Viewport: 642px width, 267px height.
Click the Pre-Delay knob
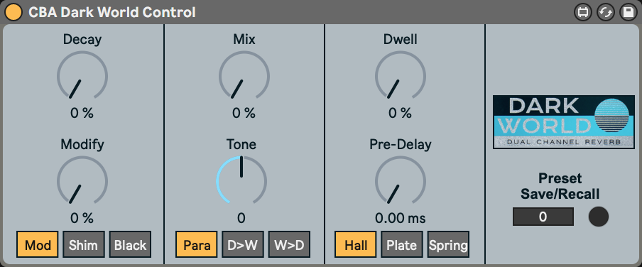click(401, 180)
